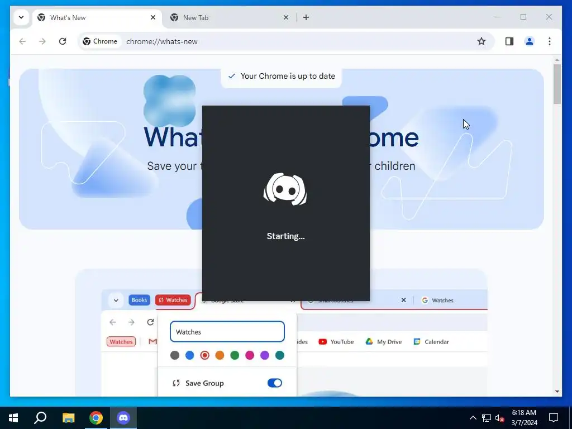This screenshot has width=572, height=429.
Task: Click the muted volume tray icon
Action: [x=500, y=418]
